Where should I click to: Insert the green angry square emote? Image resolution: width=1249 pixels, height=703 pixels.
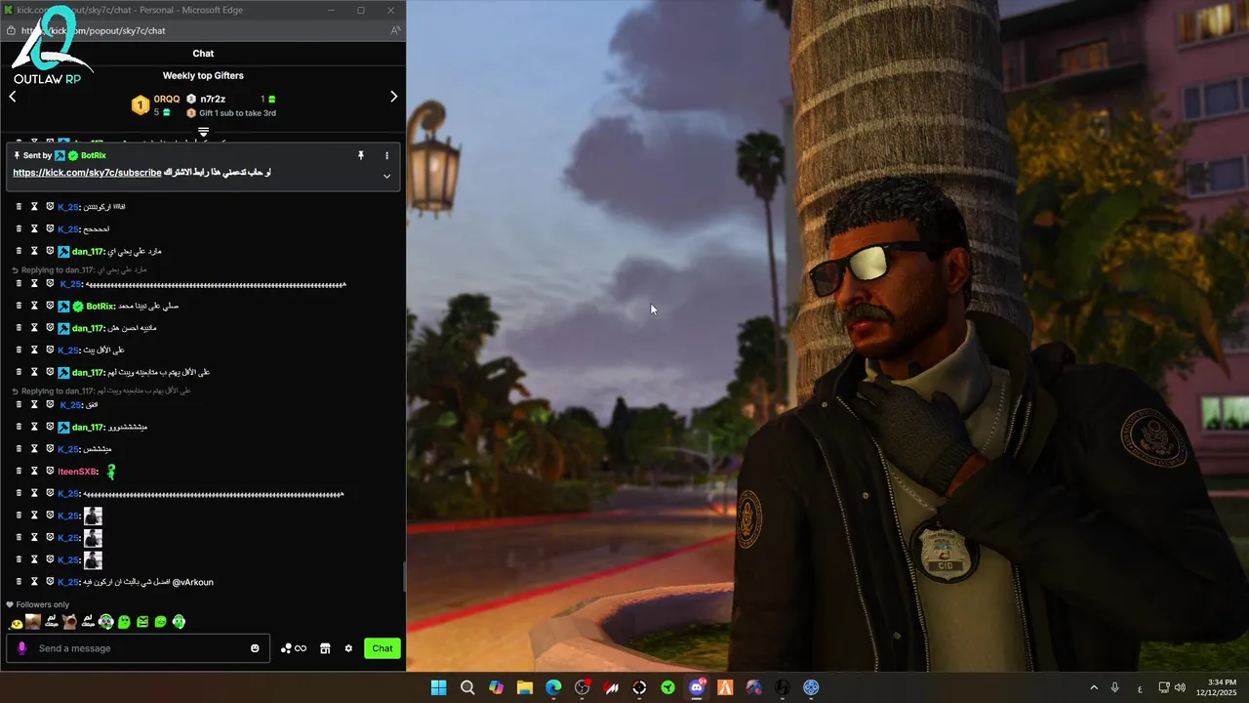[x=142, y=622]
